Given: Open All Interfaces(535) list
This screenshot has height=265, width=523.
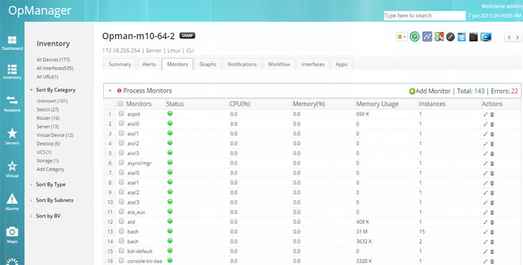Looking at the screenshot, I should 54,68.
